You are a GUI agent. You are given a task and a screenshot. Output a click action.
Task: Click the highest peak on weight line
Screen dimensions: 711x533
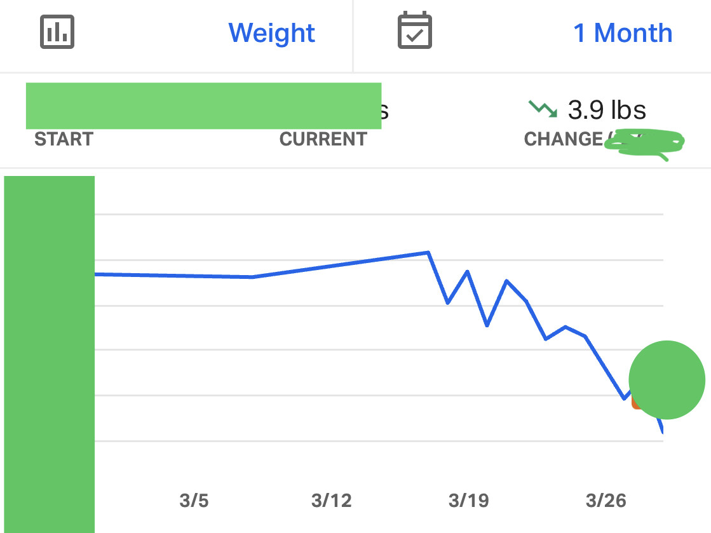coord(428,252)
